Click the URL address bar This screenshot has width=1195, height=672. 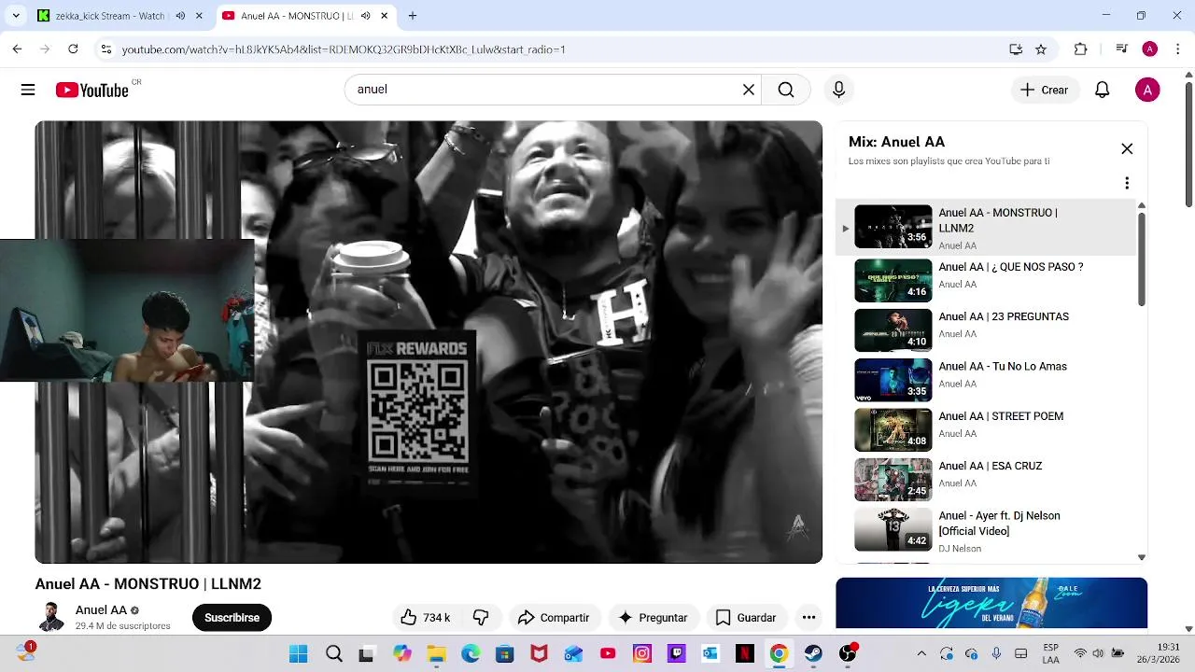coord(560,49)
